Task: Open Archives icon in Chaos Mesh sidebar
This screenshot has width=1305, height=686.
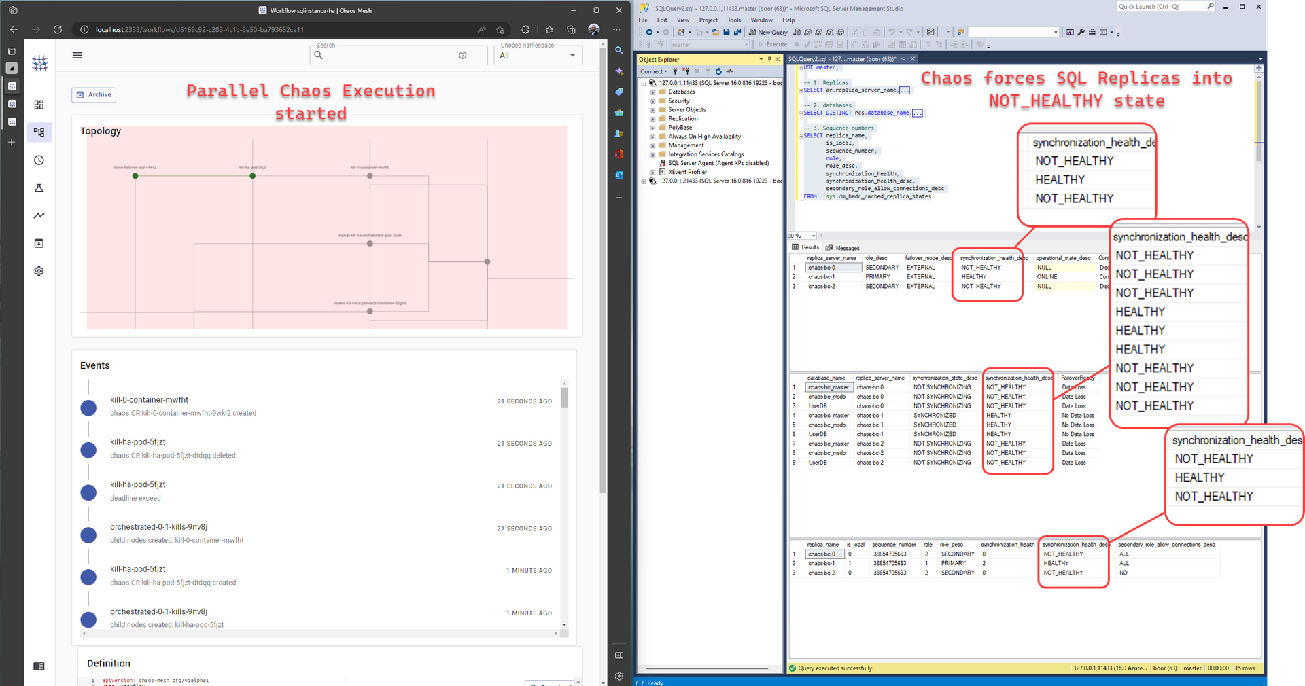Action: pyautogui.click(x=39, y=243)
